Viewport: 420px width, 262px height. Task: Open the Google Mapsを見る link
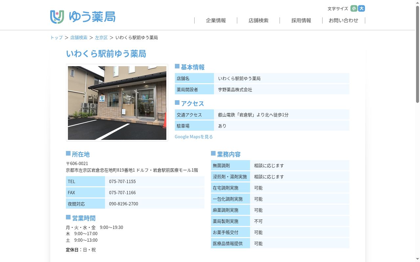[x=194, y=137]
